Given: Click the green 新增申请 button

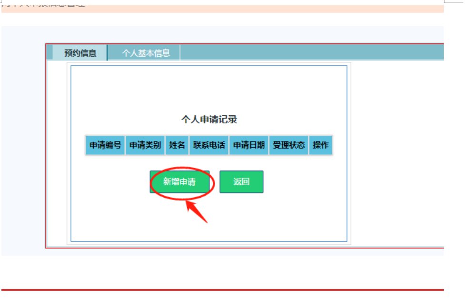Looking at the screenshot, I should (179, 182).
